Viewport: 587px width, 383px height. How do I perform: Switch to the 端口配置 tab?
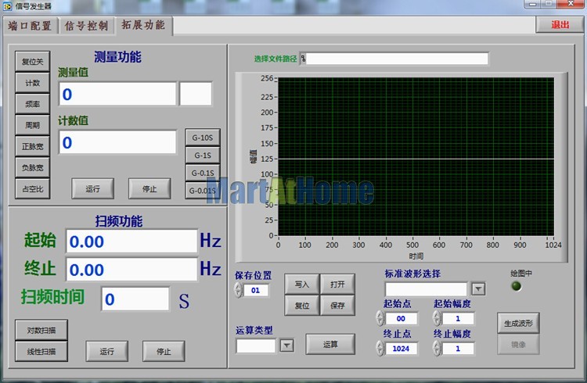[31, 25]
